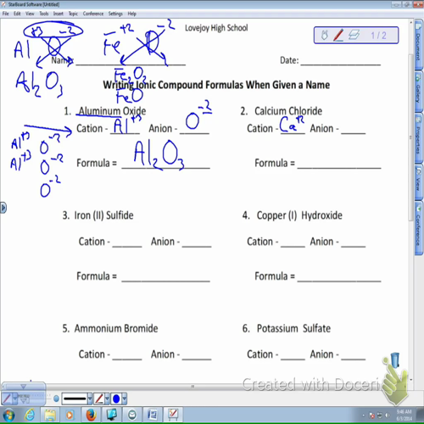424x424 pixels.
Task: Open the Topic menu
Action: click(73, 14)
